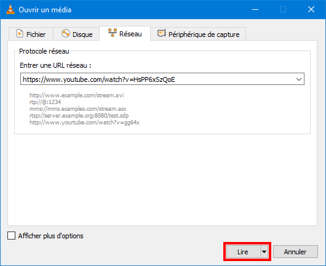The width and height of the screenshot is (326, 266).
Task: Click the network URL input field
Action: (x=162, y=79)
